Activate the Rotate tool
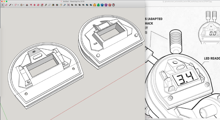 coord(38,5)
